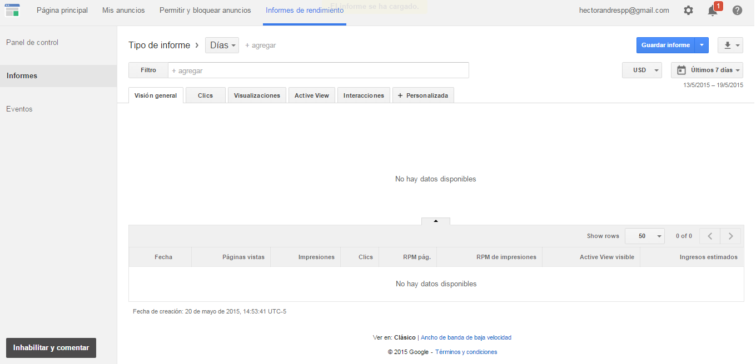The image size is (756, 364).
Task: Switch to the Clics tab
Action: 206,95
